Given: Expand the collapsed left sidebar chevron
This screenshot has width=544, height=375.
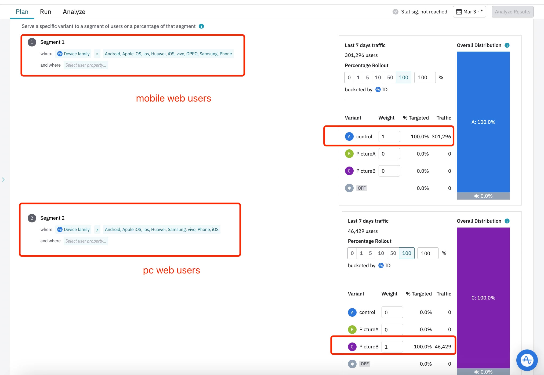Looking at the screenshot, I should [x=3, y=180].
